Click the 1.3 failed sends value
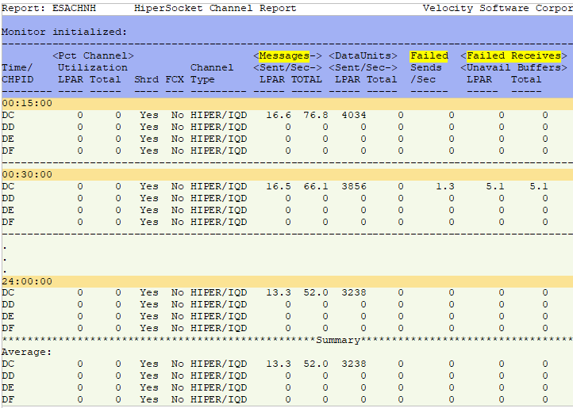Image resolution: width=573 pixels, height=408 pixels. (x=444, y=186)
